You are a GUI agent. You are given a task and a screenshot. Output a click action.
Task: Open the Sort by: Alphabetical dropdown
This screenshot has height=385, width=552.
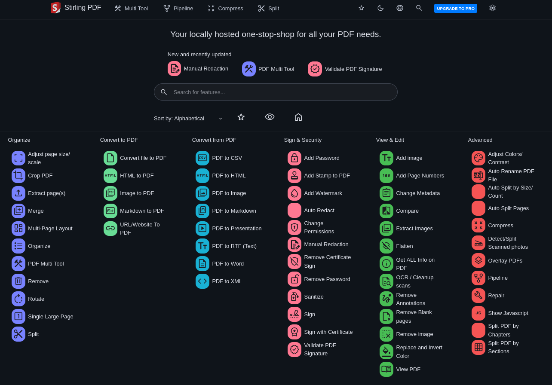(188, 119)
